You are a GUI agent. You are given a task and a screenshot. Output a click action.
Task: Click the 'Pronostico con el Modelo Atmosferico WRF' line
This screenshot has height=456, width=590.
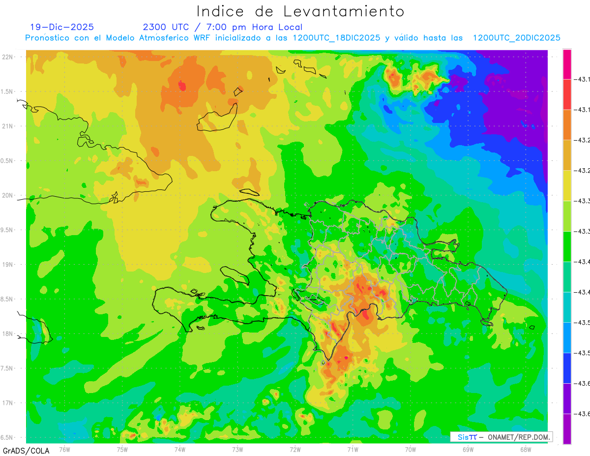coord(293,38)
